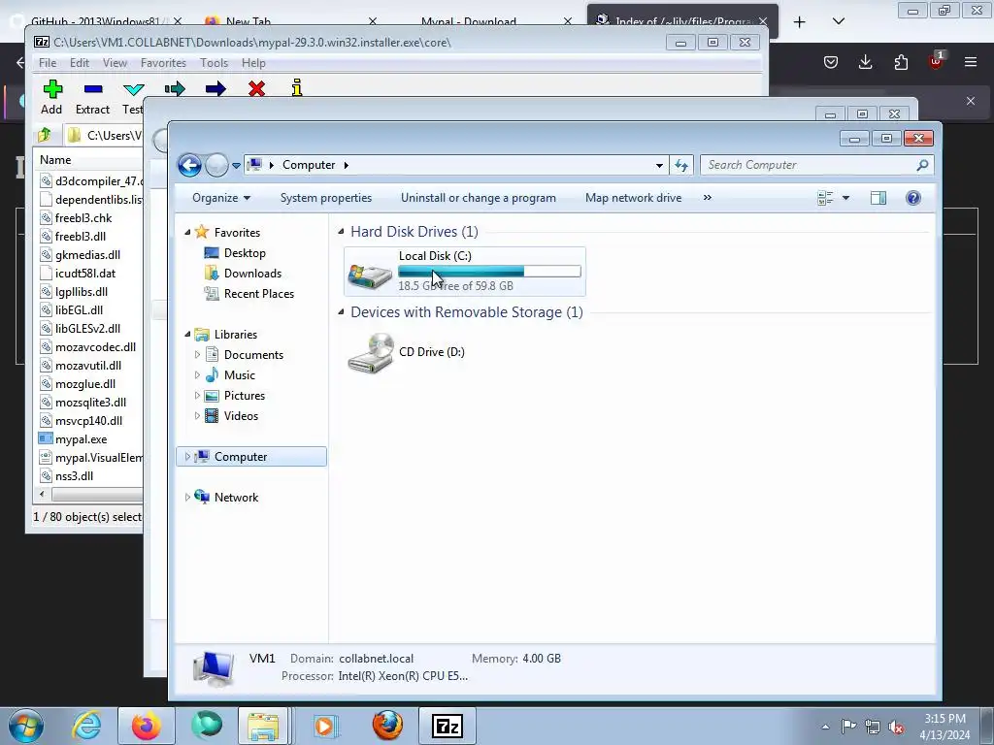Show more toolbar commands chevron

708,198
